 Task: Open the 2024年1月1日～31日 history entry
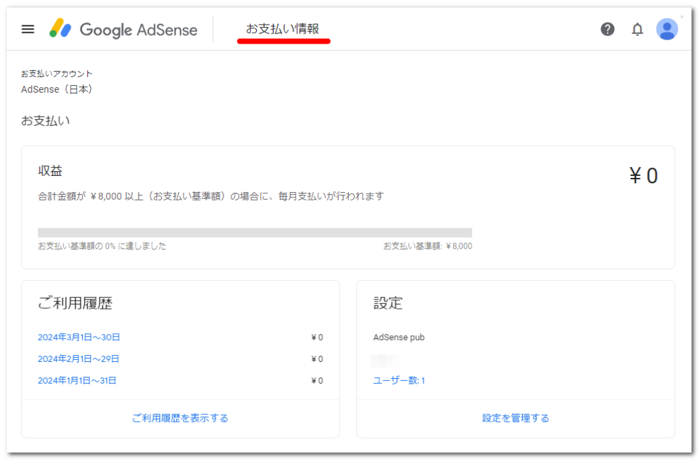77,381
